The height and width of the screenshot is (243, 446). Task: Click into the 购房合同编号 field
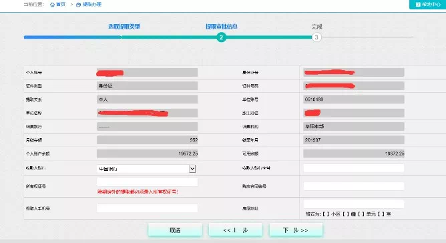pos(354,186)
